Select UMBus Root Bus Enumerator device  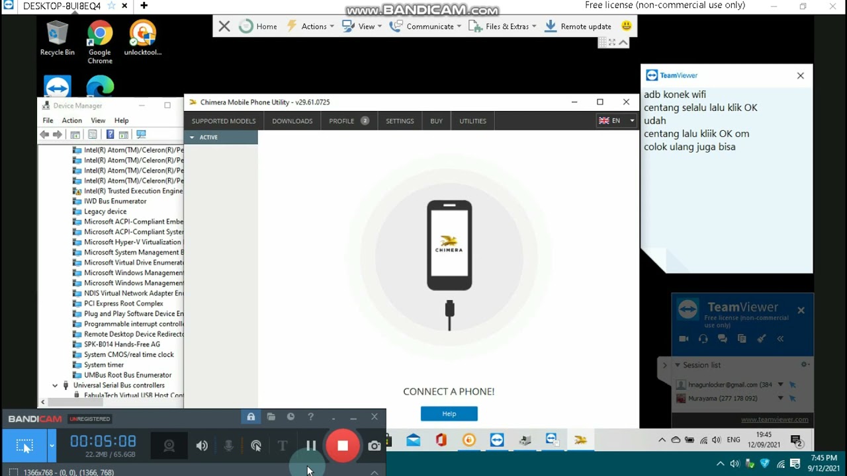coord(128,375)
